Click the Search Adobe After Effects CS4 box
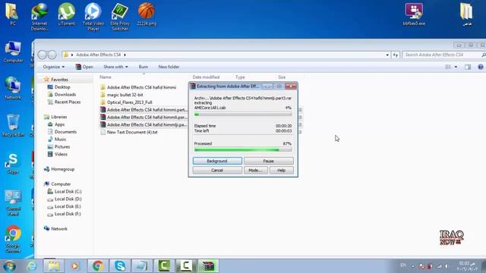 [x=443, y=55]
